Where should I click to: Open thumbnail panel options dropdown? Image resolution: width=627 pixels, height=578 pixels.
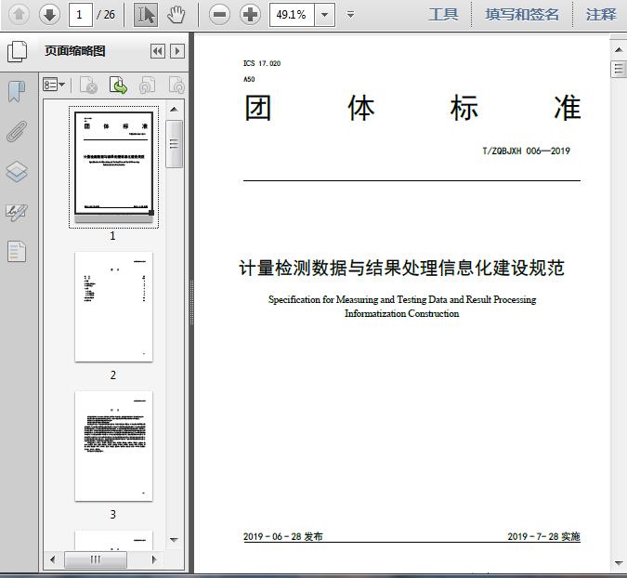coord(54,85)
